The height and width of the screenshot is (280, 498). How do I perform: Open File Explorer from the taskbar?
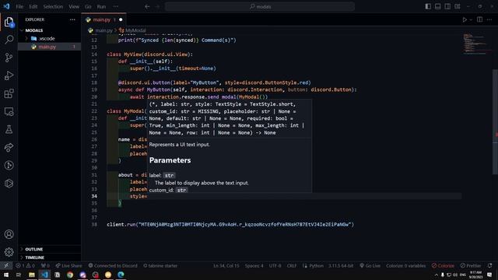tap(32, 275)
